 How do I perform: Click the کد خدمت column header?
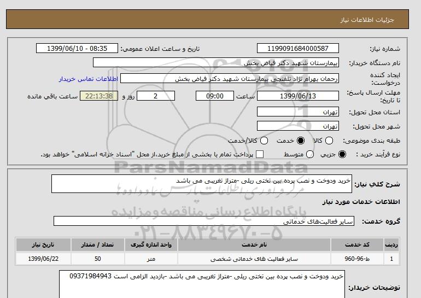[357, 244]
